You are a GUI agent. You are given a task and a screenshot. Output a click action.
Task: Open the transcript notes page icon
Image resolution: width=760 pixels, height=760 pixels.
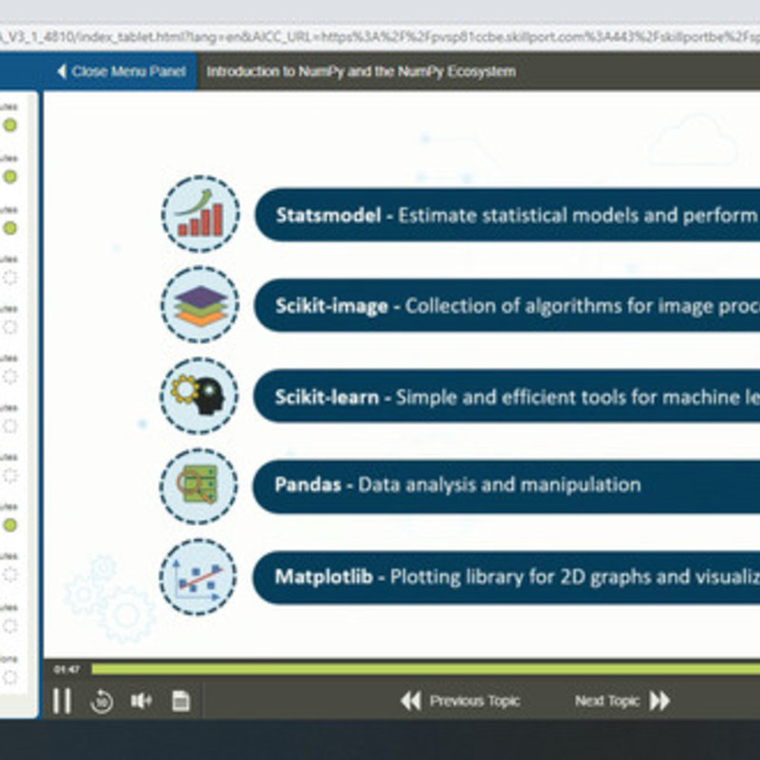[180, 701]
